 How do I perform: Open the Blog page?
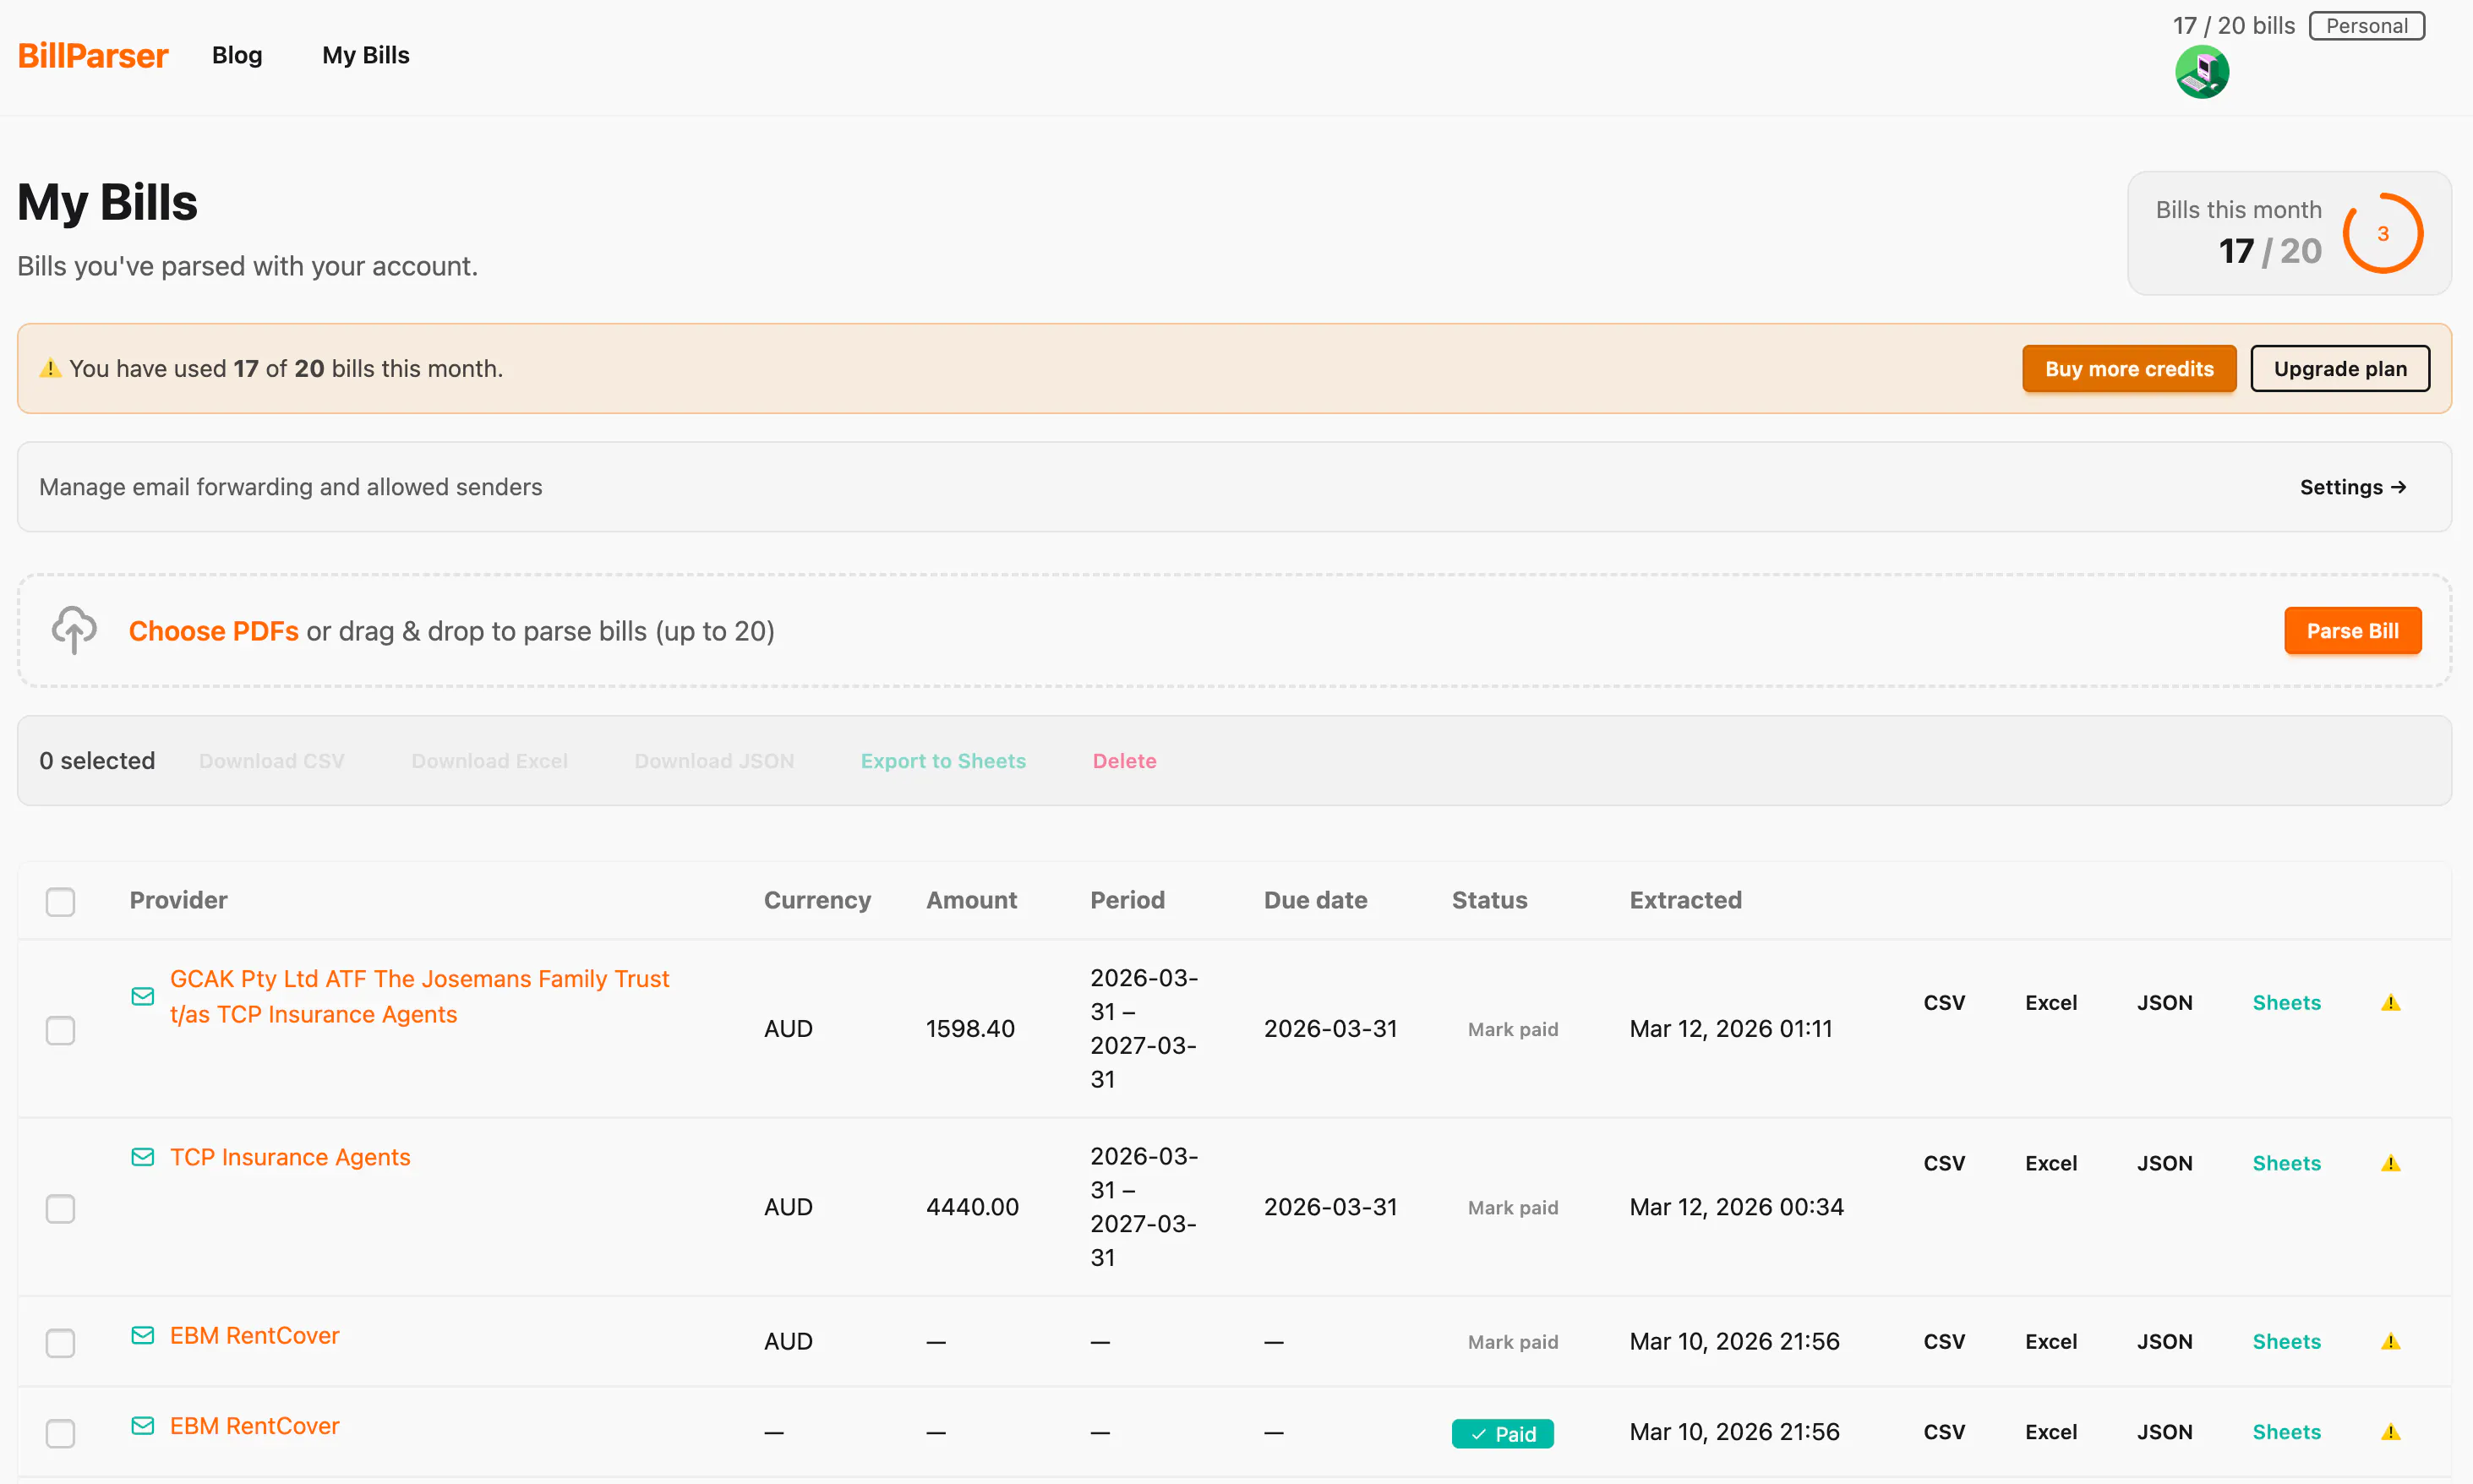(237, 55)
